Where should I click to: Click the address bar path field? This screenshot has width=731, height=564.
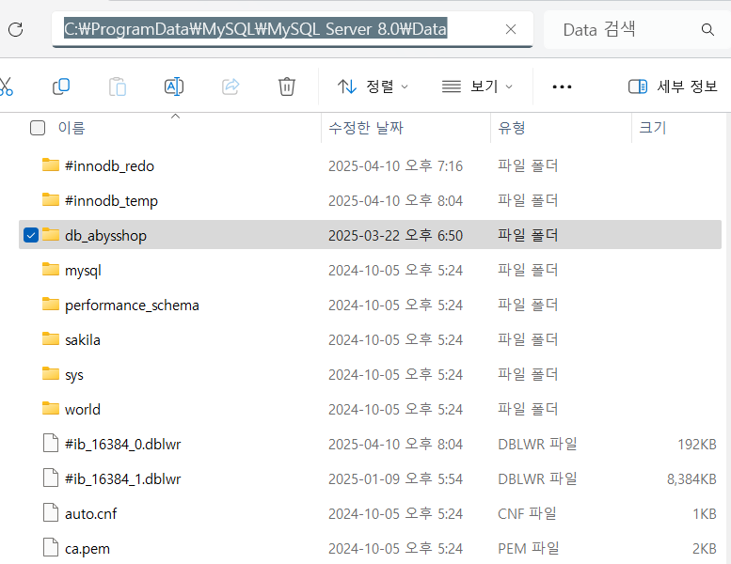[x=293, y=29]
